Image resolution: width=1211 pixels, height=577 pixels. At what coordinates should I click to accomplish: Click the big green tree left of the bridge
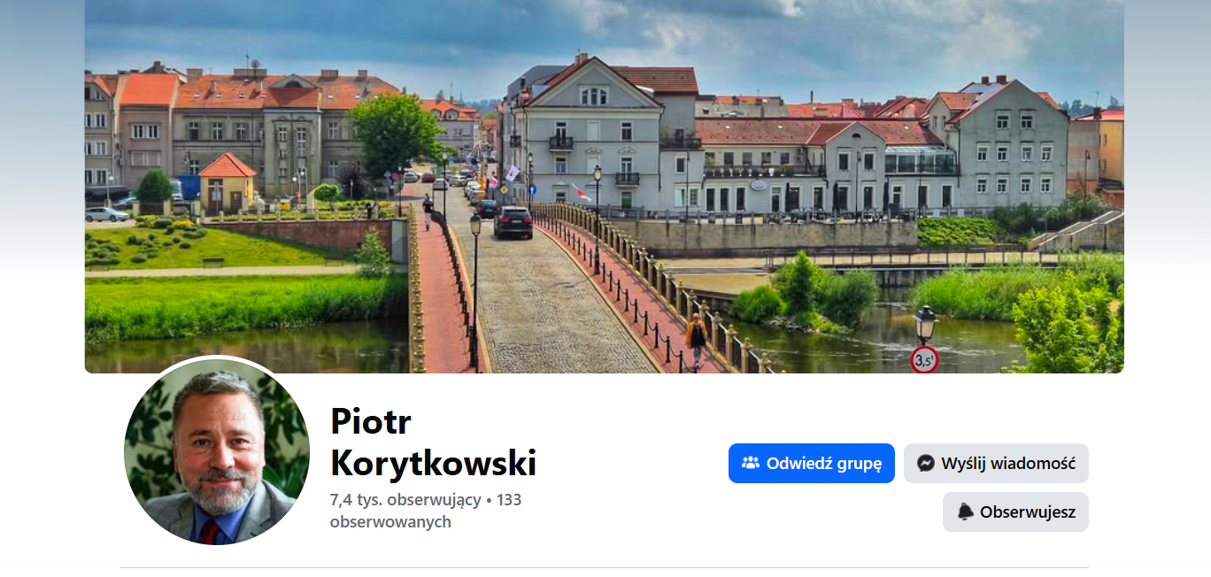(x=396, y=133)
